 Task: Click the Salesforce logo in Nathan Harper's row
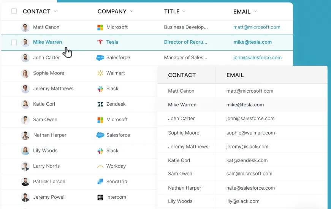[100, 135]
